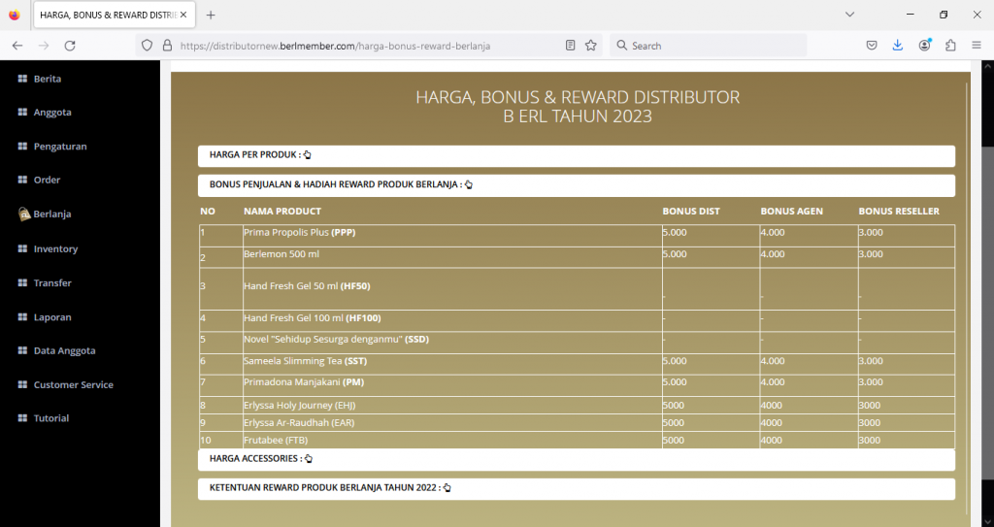
Task: Open the Firefox downloads arrow icon
Action: (x=898, y=46)
